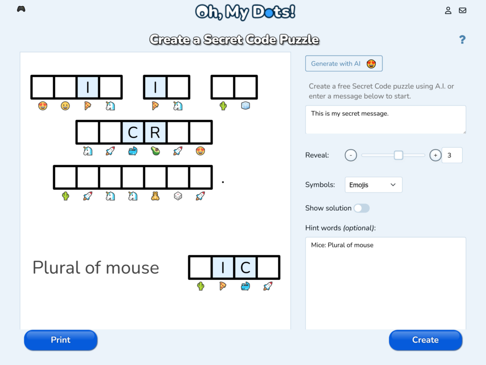Click the minus button to decrease Reveal
486x365 pixels.
tap(351, 155)
